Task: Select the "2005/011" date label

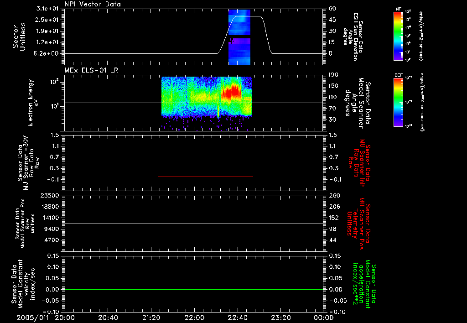Action: [32, 318]
